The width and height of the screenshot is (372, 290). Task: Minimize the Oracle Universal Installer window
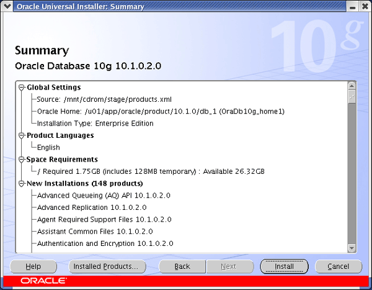[x=352, y=6]
